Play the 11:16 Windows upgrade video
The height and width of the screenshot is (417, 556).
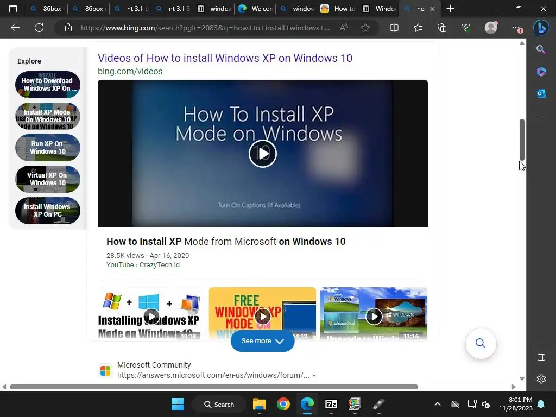tap(374, 317)
